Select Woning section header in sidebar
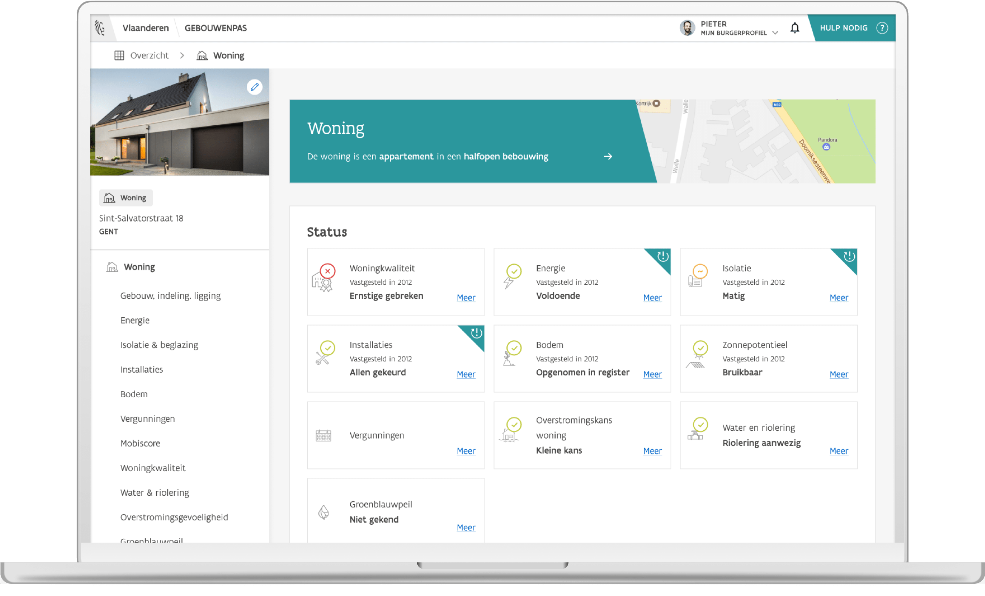 [x=139, y=267]
